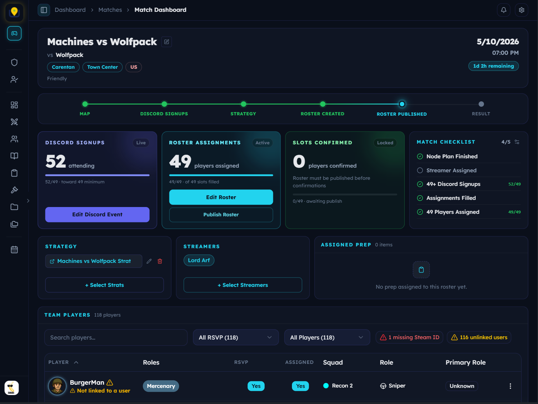Go to Dashboard breadcrumb

tap(70, 10)
